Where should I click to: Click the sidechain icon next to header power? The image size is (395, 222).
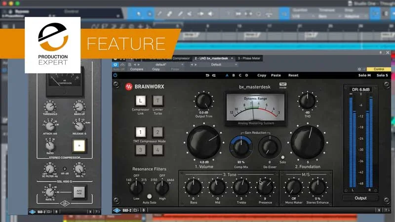point(122,65)
